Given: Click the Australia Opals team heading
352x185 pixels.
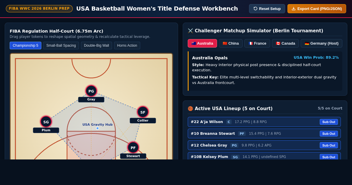Looking at the screenshot, I should [210, 58].
